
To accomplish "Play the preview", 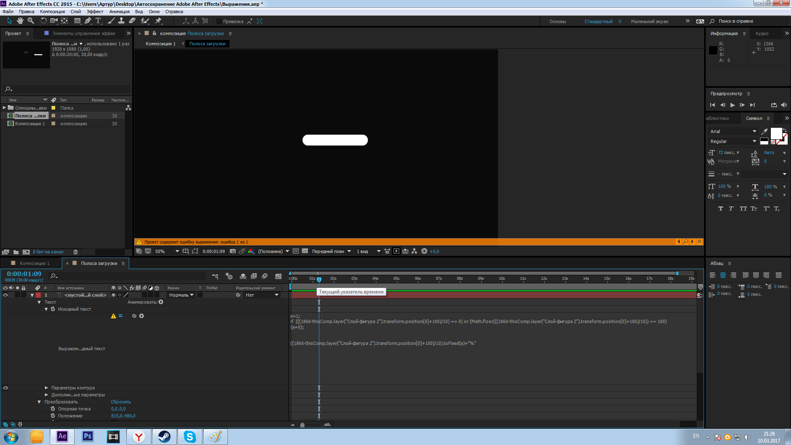I will click(732, 105).
